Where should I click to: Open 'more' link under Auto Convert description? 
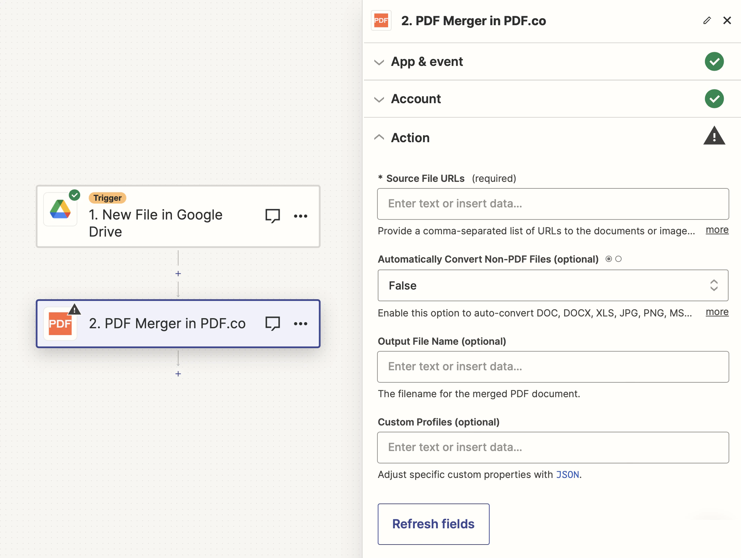click(717, 312)
